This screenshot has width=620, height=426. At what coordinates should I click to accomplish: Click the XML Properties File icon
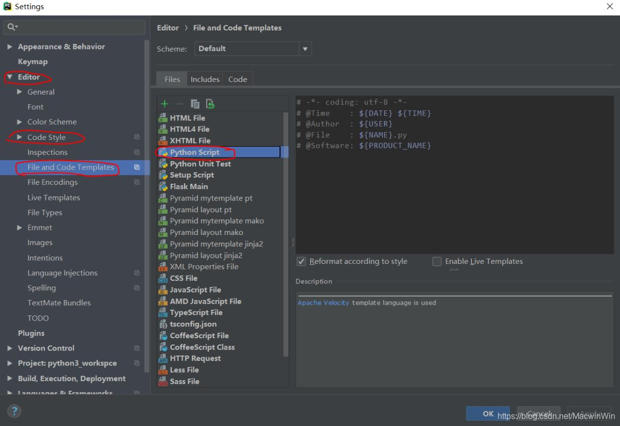(x=163, y=267)
